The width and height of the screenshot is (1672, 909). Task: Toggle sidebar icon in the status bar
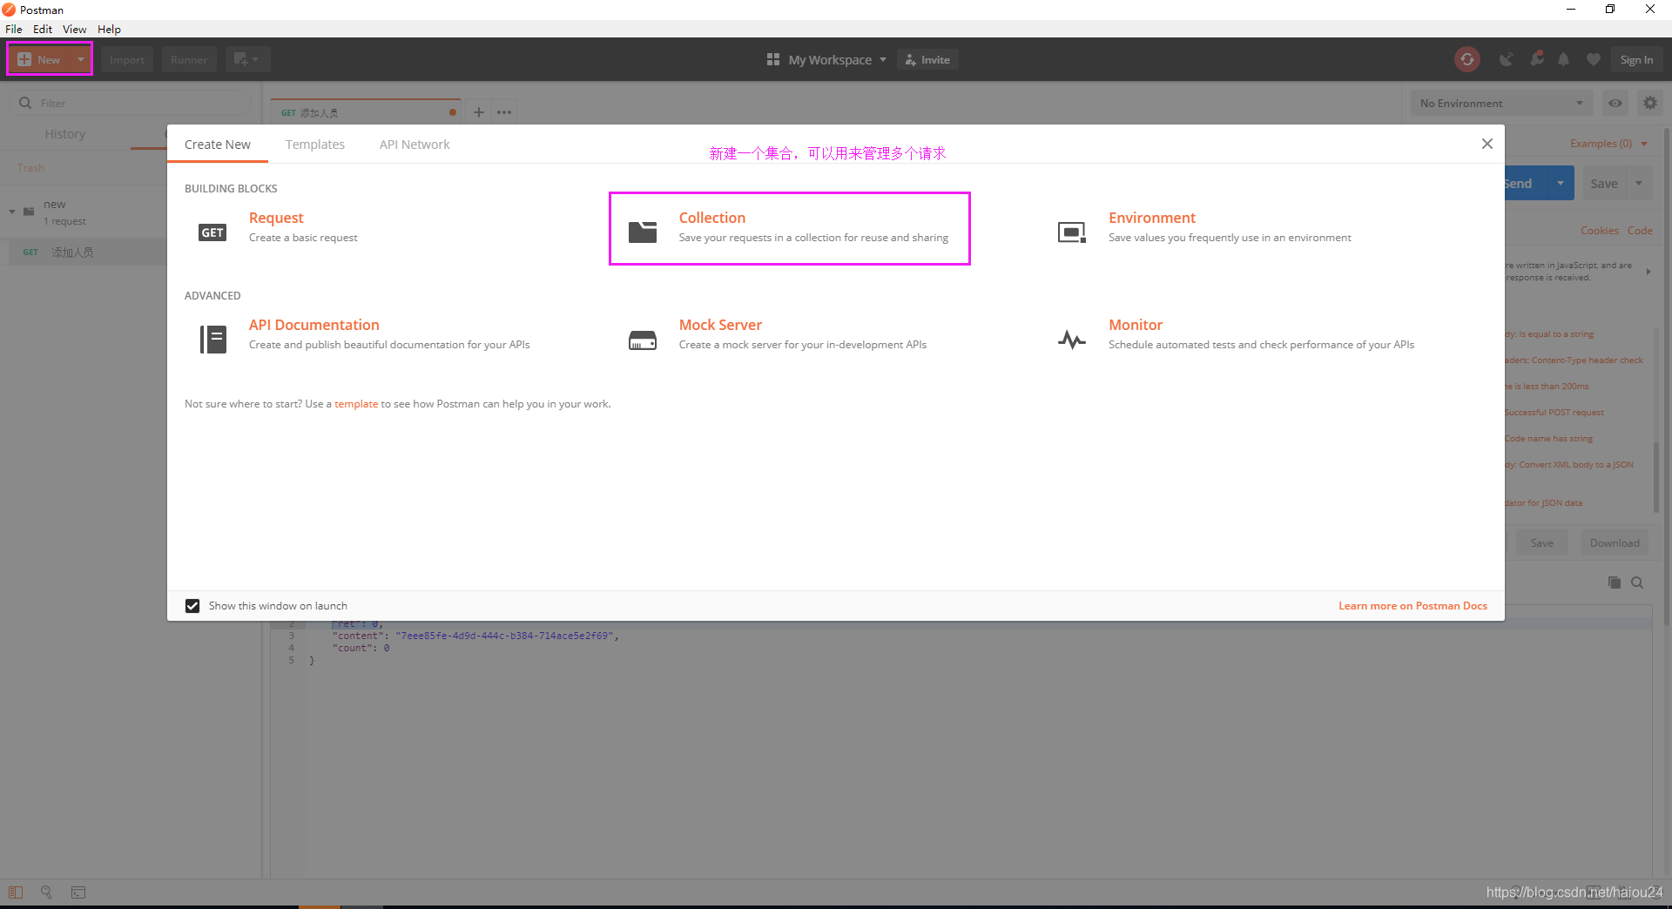coord(16,892)
